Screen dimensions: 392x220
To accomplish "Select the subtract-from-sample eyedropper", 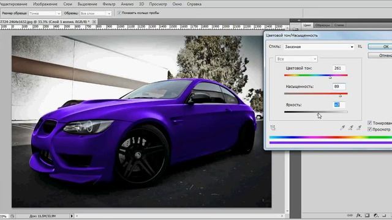I will (359, 128).
